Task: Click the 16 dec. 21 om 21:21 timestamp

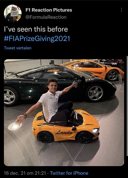Action: tap(25, 173)
